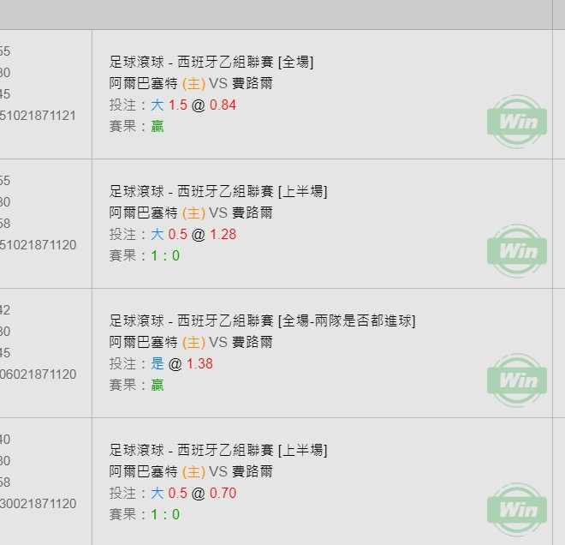Click the Win stamp on the 兩隊是否都進球 row
The height and width of the screenshot is (545, 565).
[x=517, y=380]
